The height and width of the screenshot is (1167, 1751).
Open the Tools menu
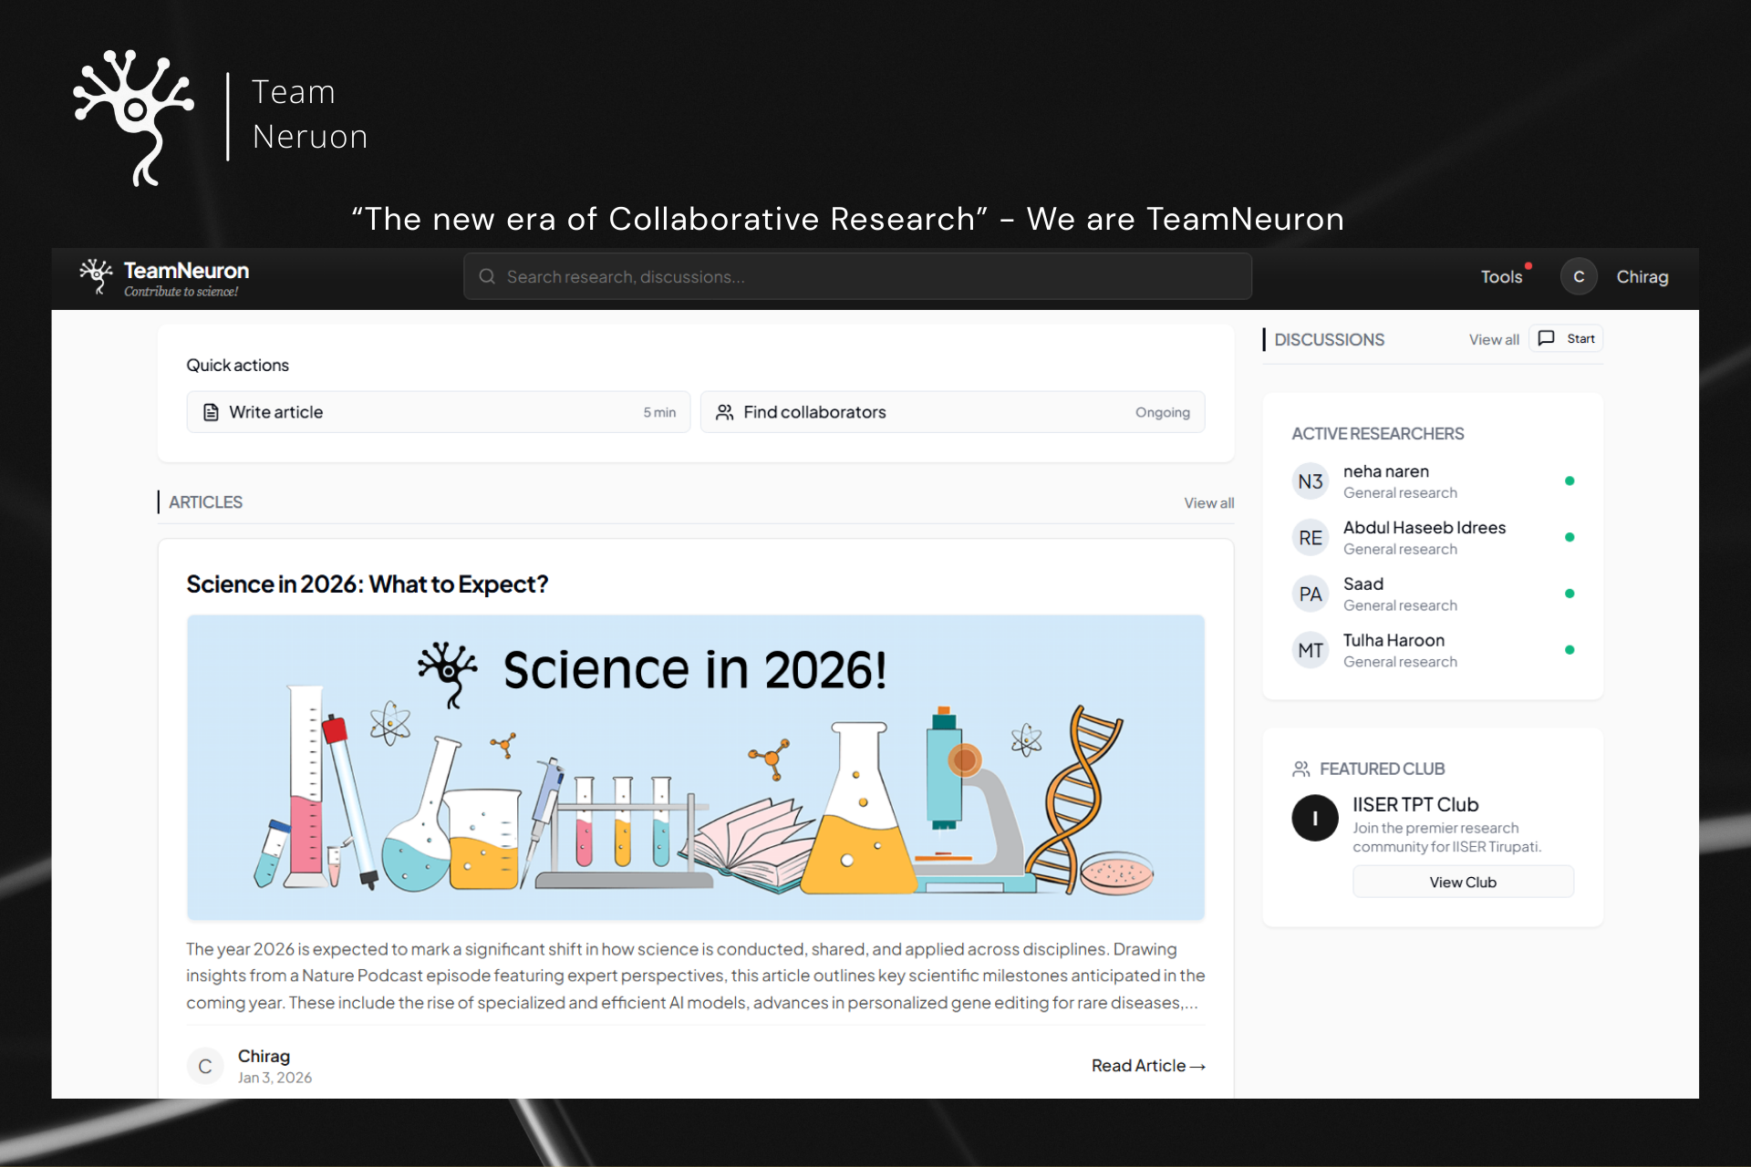[1501, 276]
